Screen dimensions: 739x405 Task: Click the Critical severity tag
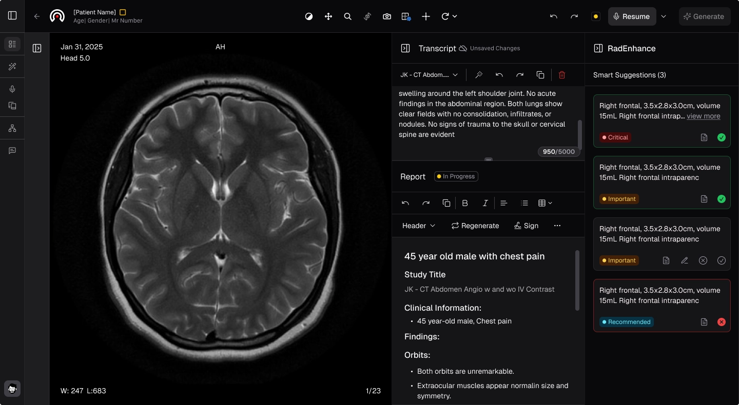tap(615, 137)
